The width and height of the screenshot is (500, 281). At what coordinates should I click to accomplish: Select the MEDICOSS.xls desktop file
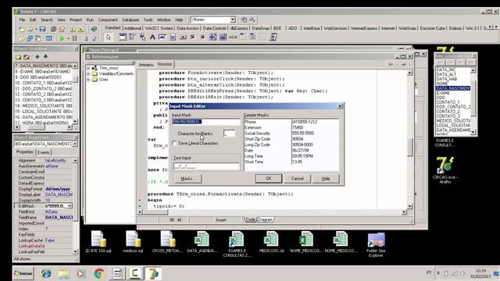click(x=271, y=242)
